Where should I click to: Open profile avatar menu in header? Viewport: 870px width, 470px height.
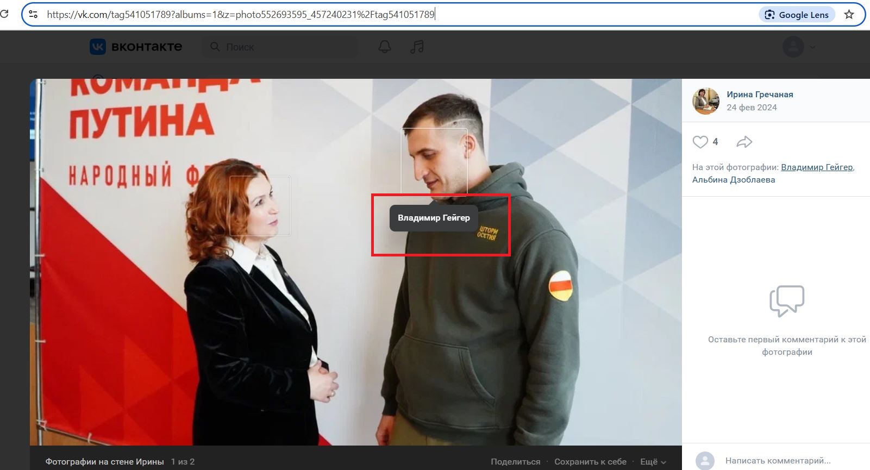coord(793,47)
